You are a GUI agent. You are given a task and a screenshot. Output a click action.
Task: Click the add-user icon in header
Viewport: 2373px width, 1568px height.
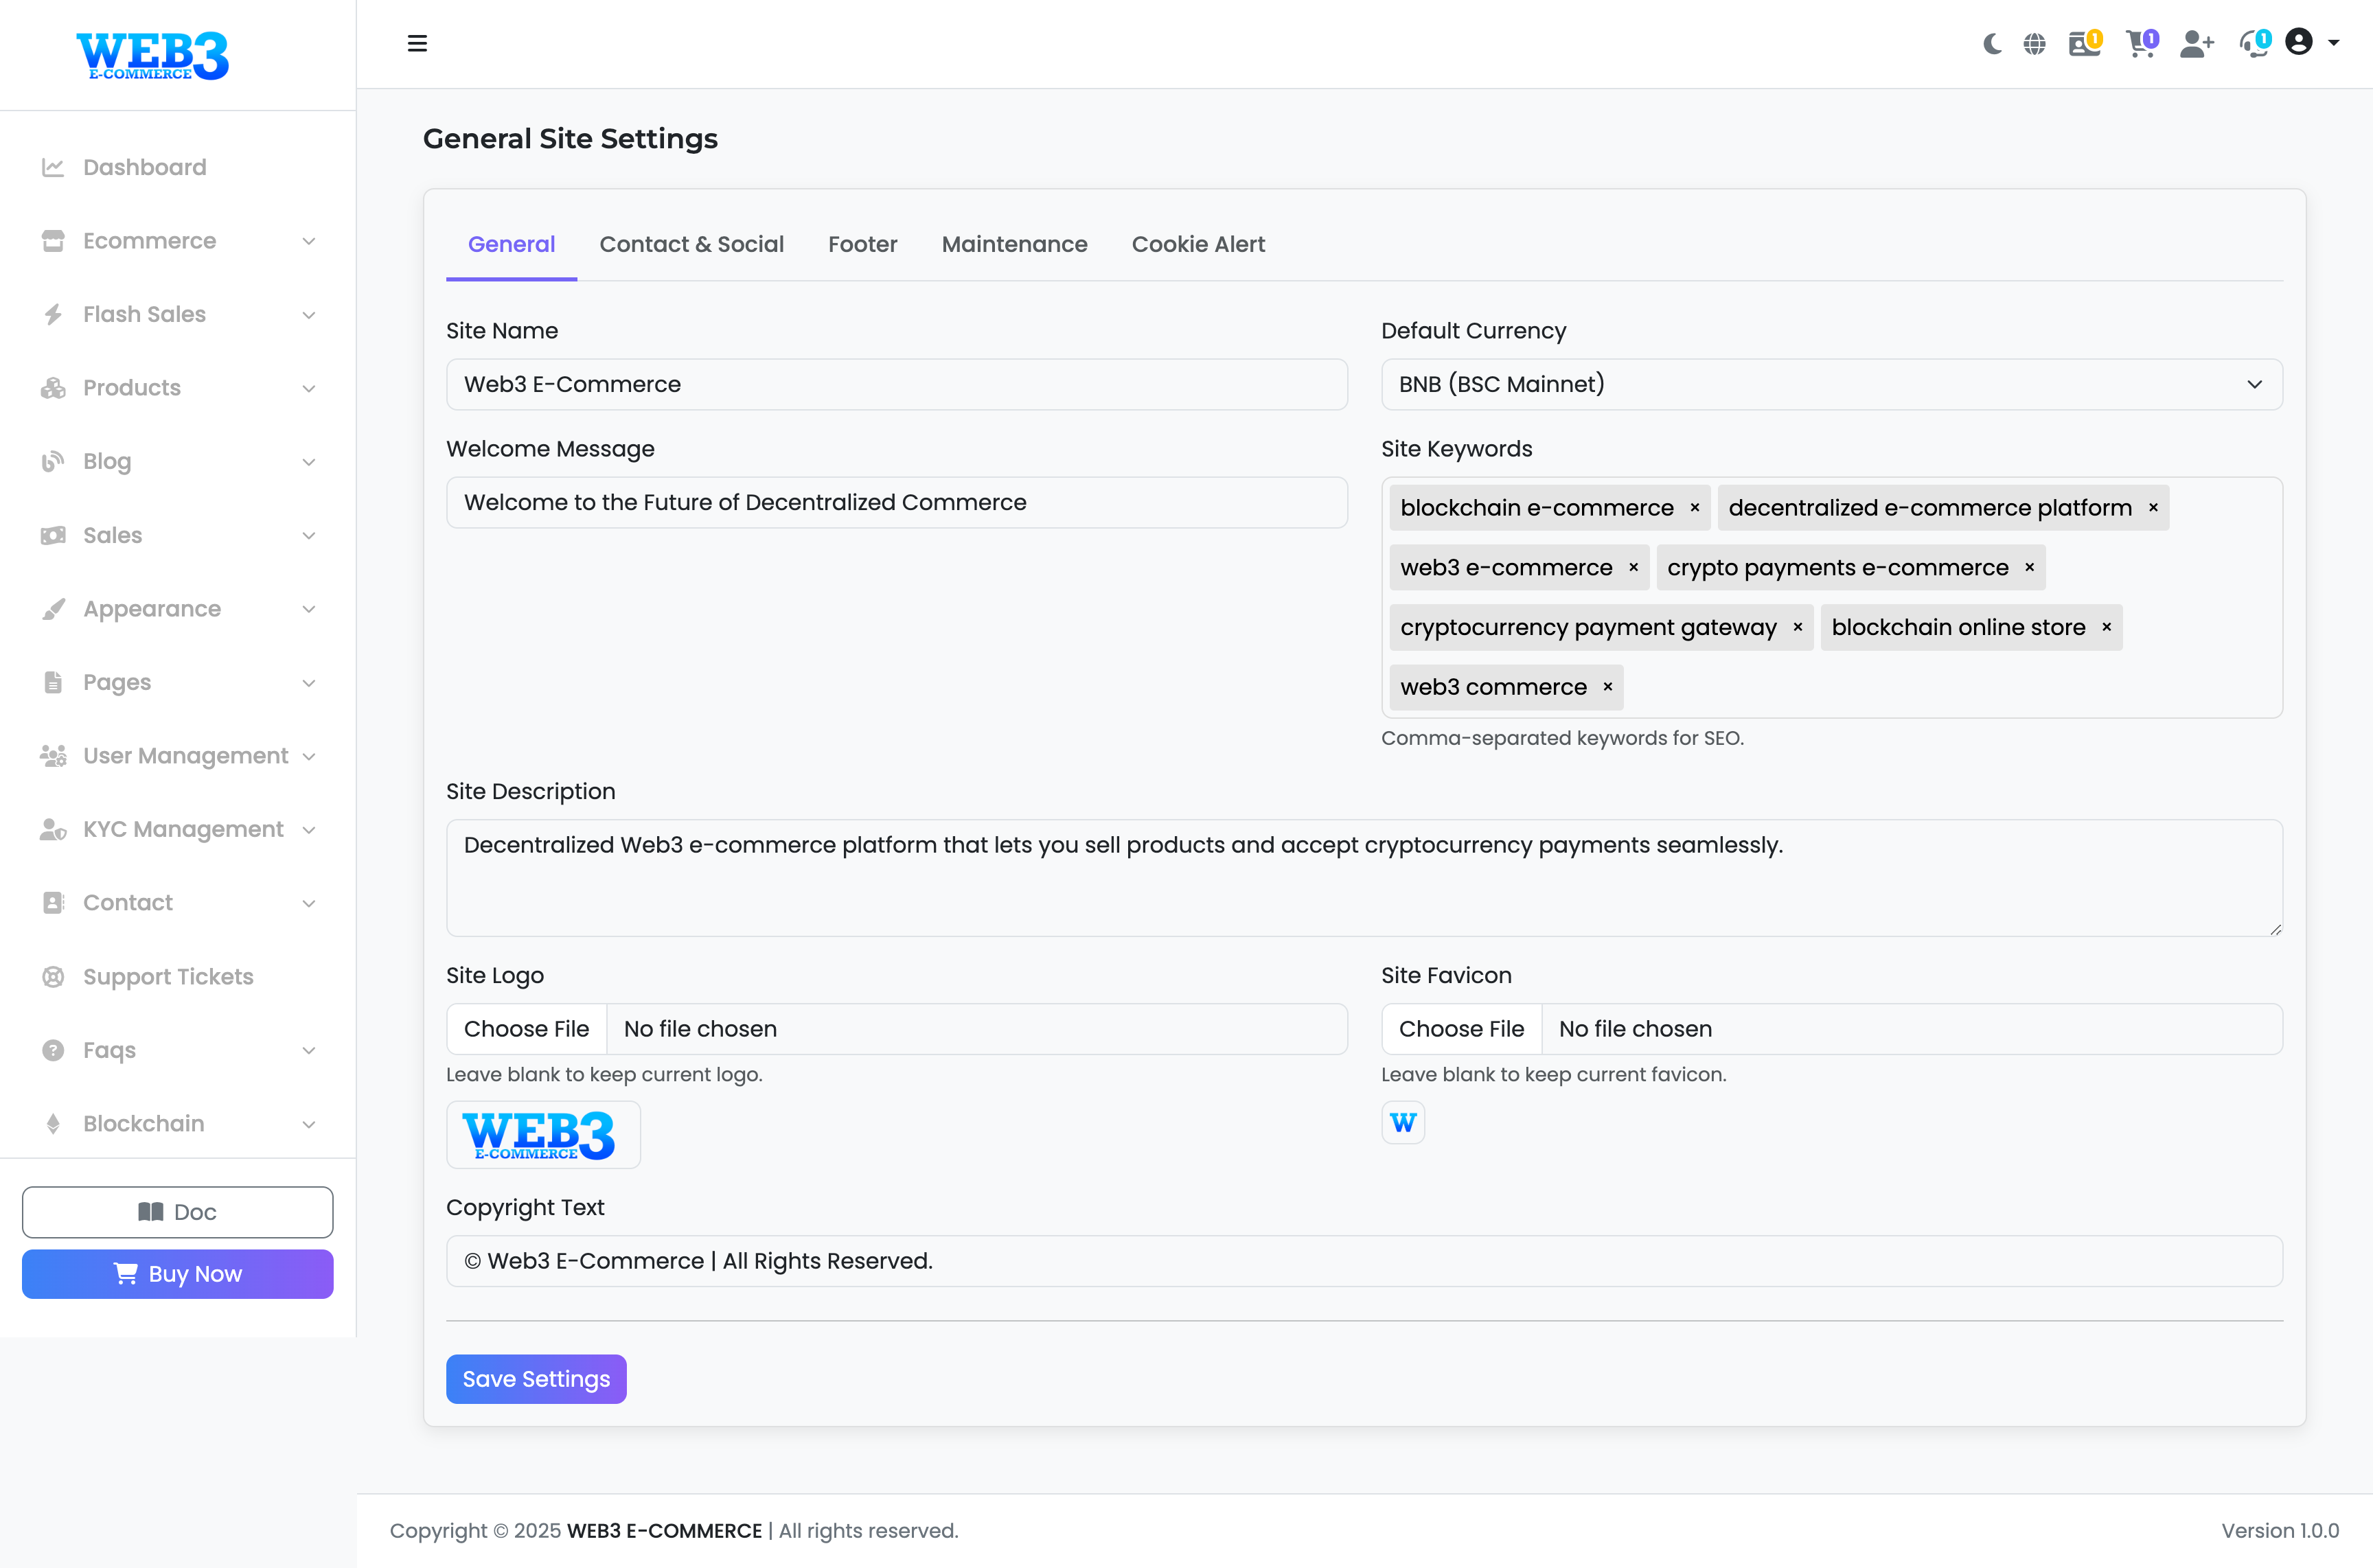(2196, 44)
